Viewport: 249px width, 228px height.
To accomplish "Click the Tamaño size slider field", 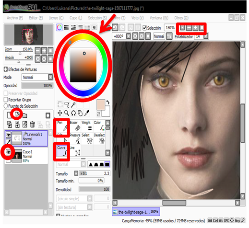I will 94,173.
